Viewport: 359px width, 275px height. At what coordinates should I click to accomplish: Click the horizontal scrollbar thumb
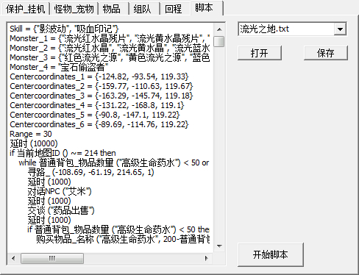click(x=52, y=258)
